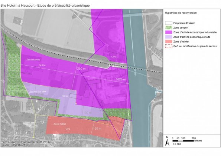221x156 pixels.
Task: Click 'SAR ou modification du plan de secteur'
Action: point(195,46)
